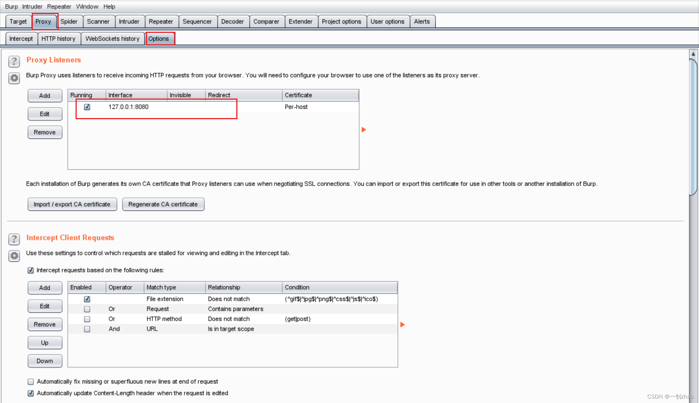Move intercept rule Down

coord(45,361)
